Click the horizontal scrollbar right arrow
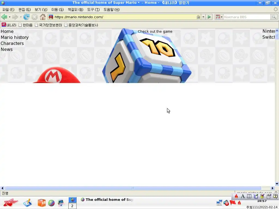The height and width of the screenshot is (209, 279). pyautogui.click(x=272, y=188)
